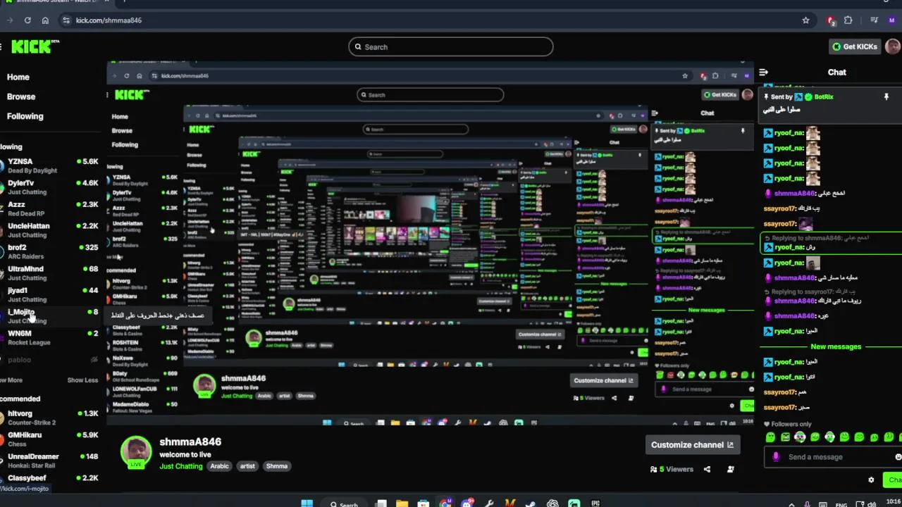The width and height of the screenshot is (902, 507).
Task: Click the Get KICKs button
Action: pos(855,46)
